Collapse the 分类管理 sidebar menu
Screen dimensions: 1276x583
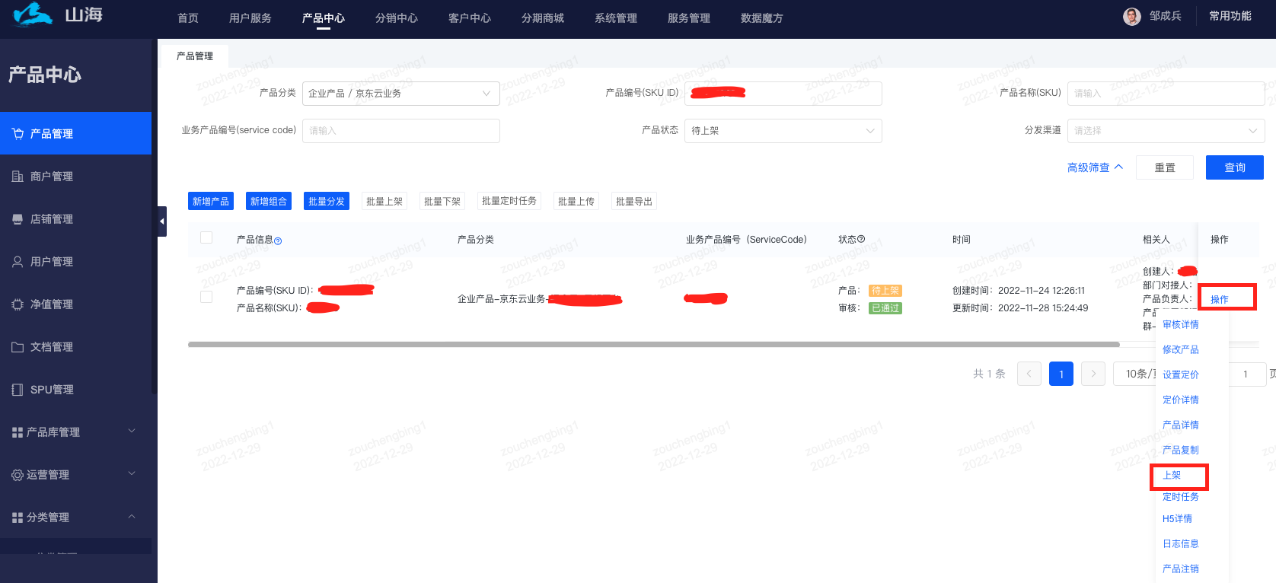click(x=132, y=517)
